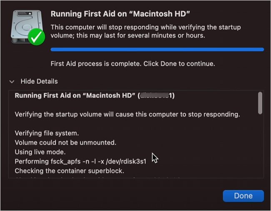Screen dimensions: 271x211
Task: Click the "First Aid process is complete" message
Action: (133, 64)
